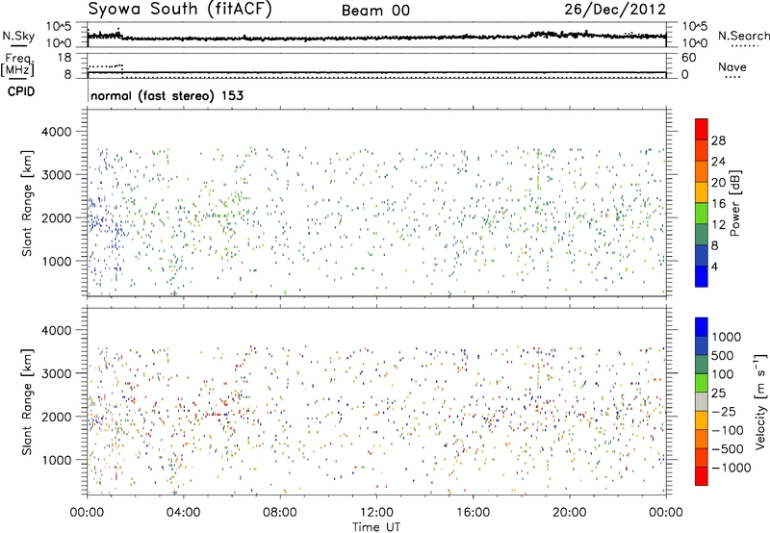Click 'Slant Range [km]' label of velocity panel
Screen dimensions: 770x533
(x=27, y=401)
